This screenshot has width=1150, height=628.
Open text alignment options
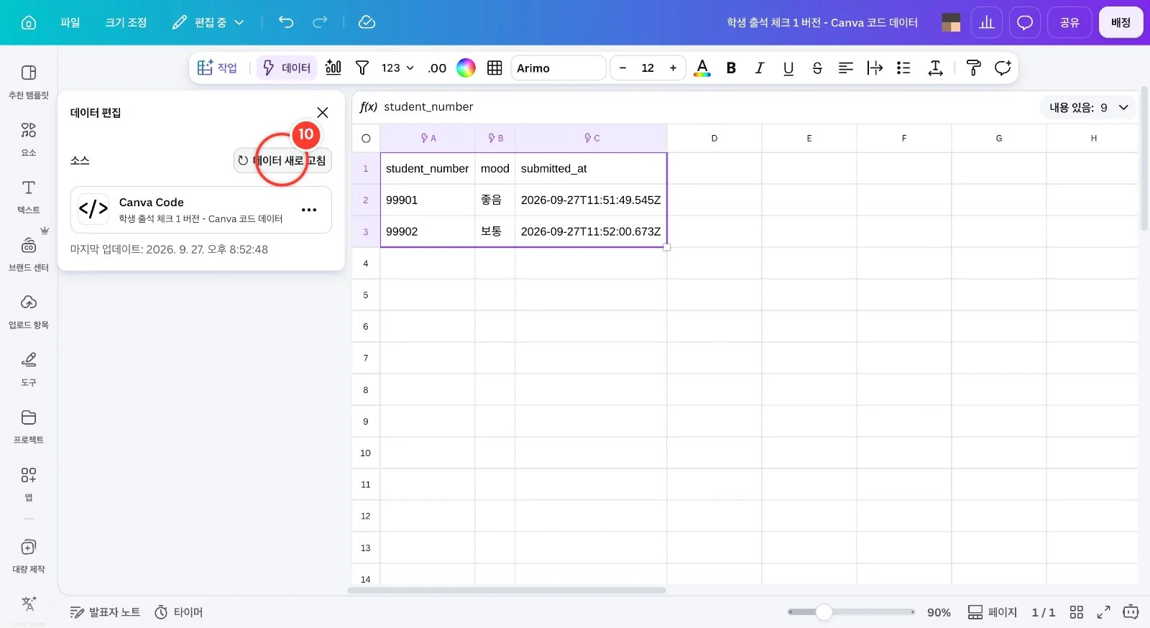846,68
